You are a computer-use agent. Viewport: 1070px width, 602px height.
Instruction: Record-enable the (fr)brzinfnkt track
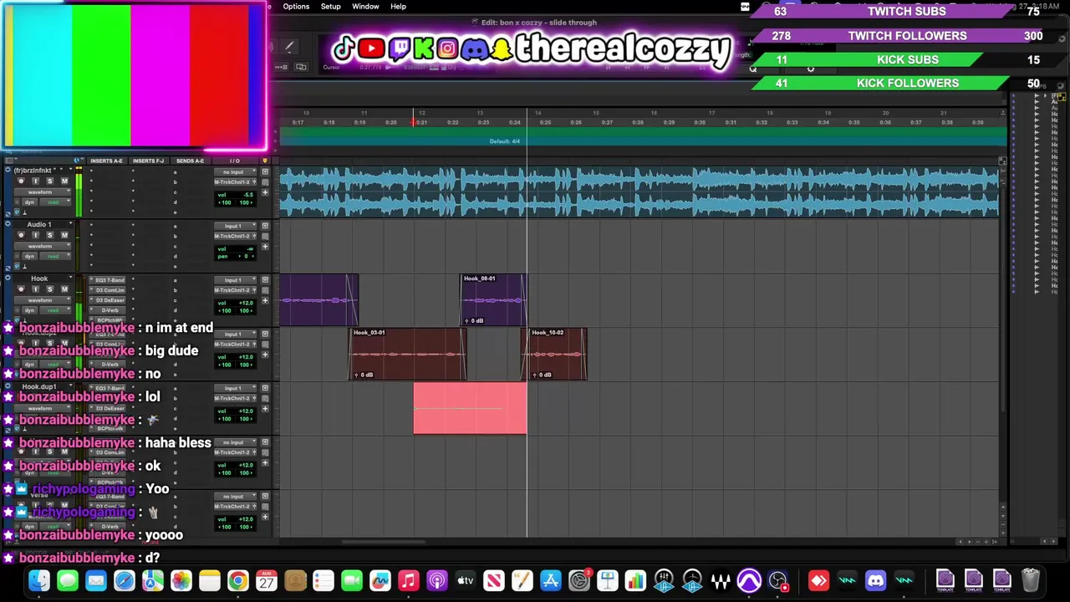pyautogui.click(x=21, y=181)
